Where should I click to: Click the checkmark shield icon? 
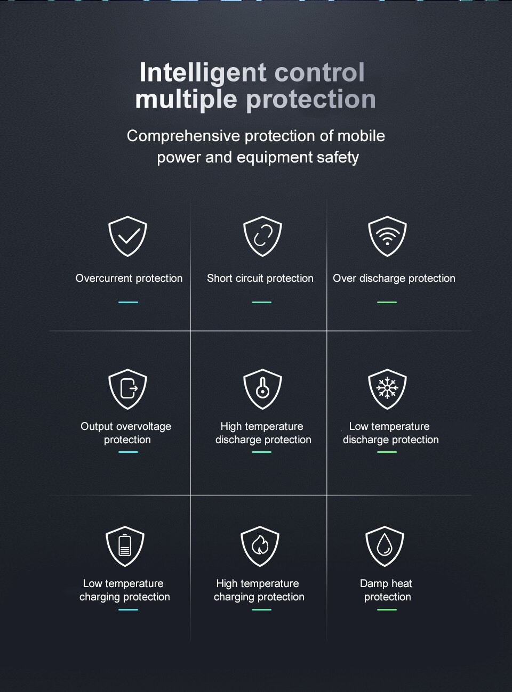point(127,236)
